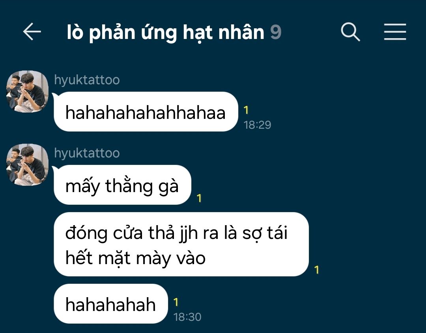Open the hamburger menu icon
Viewport: 426px width, 333px height.
tap(395, 32)
